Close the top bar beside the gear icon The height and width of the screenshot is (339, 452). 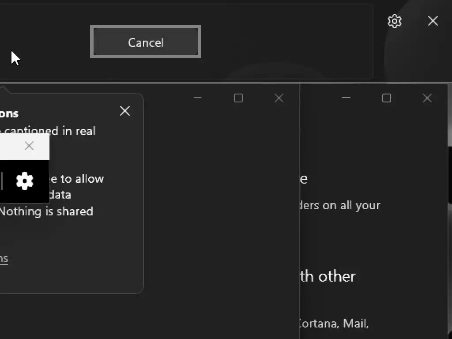click(x=433, y=21)
